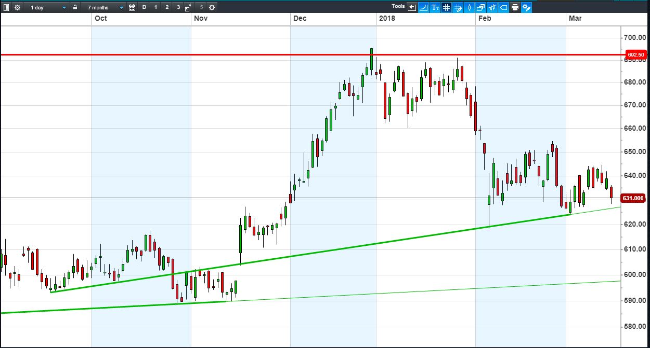Viewport: 650px width, 348px height.
Task: Open the overlay windows icon
Action: (x=481, y=7)
